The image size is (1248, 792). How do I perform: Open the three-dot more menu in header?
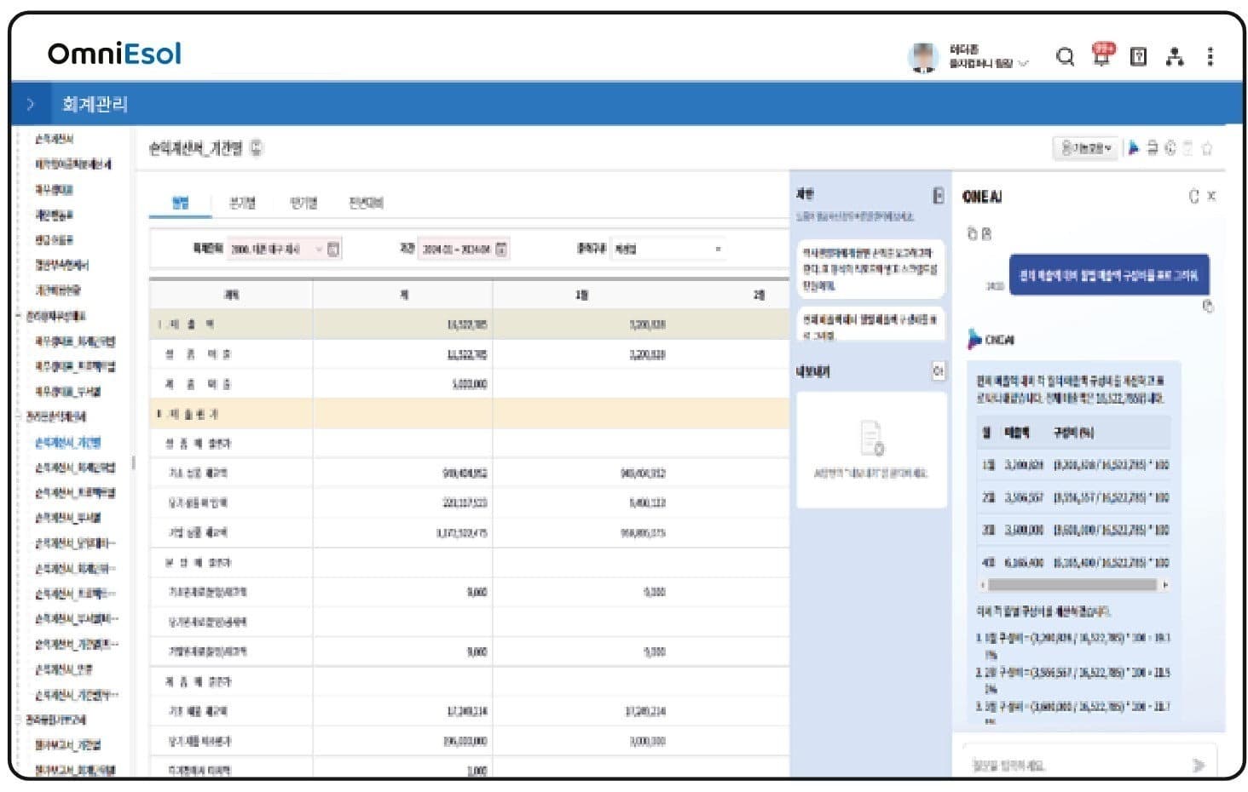[1210, 57]
